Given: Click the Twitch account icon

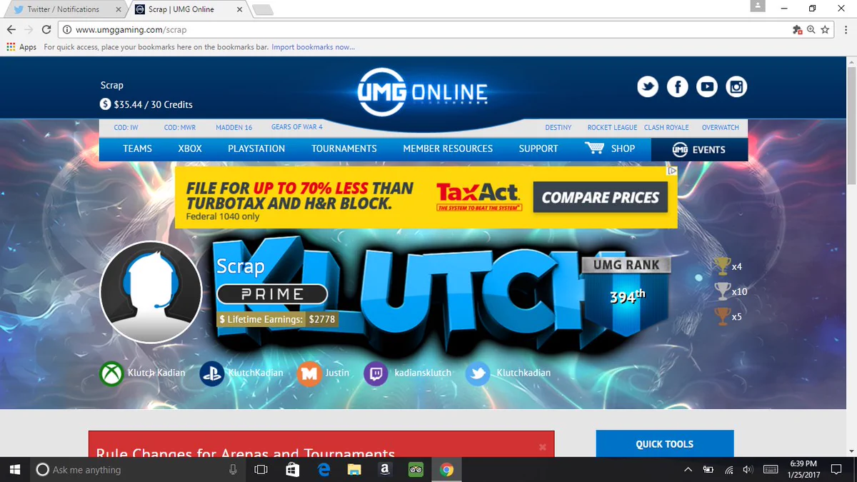Looking at the screenshot, I should coord(376,373).
